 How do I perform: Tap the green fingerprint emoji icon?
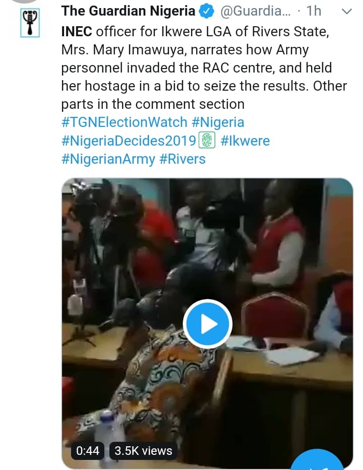pos(208,141)
